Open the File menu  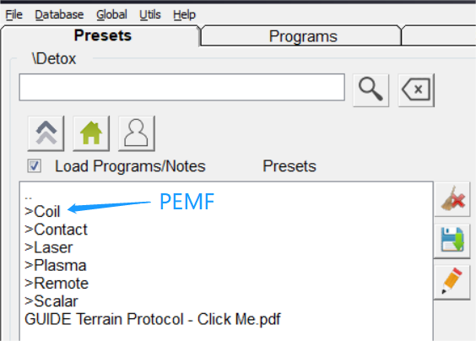pos(14,14)
